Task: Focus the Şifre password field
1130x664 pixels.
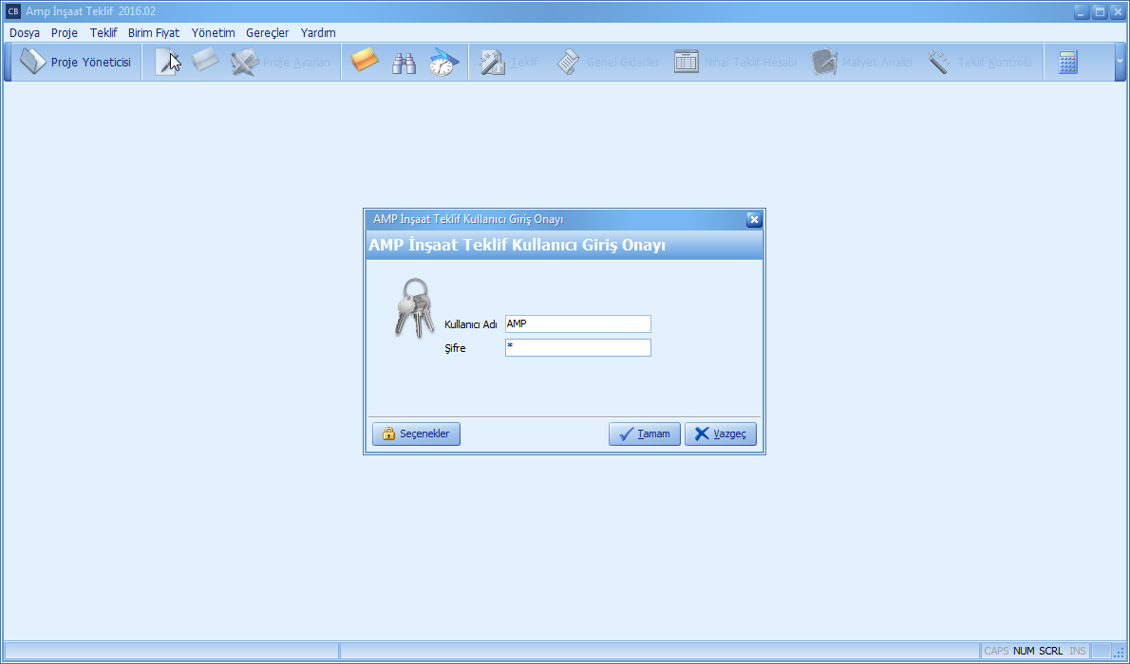Action: pos(577,347)
